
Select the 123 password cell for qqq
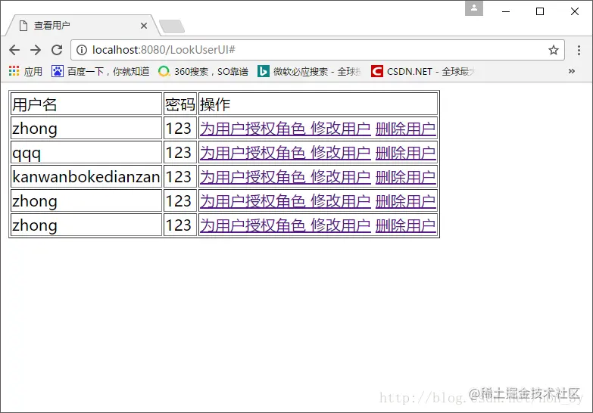pyautogui.click(x=180, y=152)
